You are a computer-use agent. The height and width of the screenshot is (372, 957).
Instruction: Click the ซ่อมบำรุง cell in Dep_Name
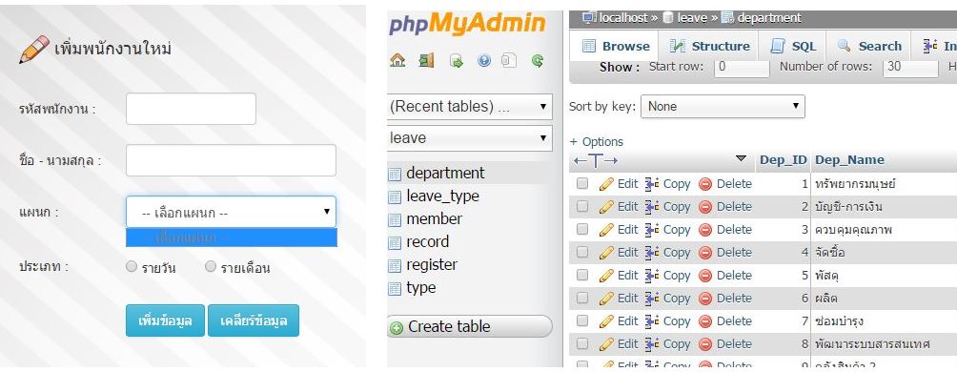coord(839,320)
